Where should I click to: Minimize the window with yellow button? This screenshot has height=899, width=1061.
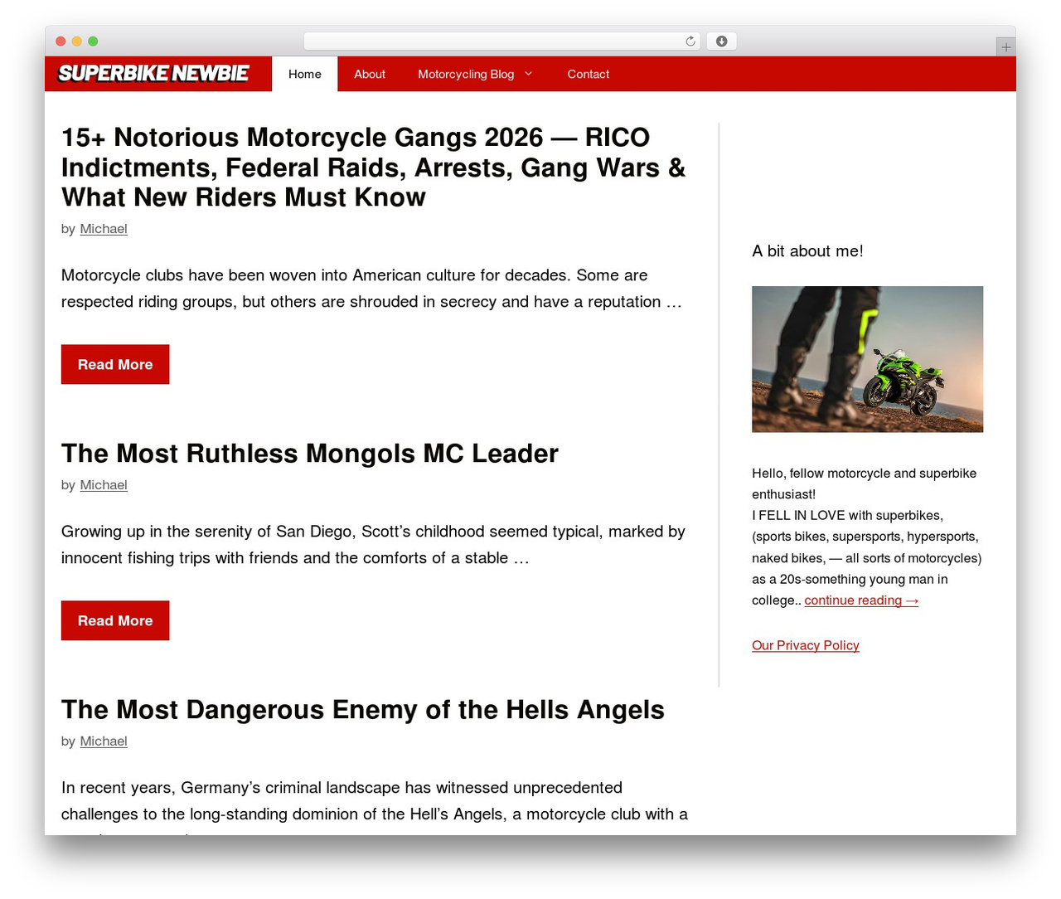(77, 41)
